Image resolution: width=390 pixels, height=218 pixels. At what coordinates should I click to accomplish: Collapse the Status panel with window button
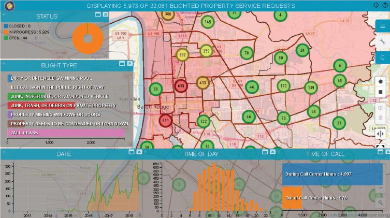pyautogui.click(x=98, y=14)
